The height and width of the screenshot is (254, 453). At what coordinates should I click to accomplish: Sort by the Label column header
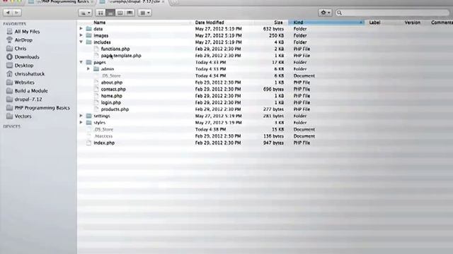click(374, 23)
